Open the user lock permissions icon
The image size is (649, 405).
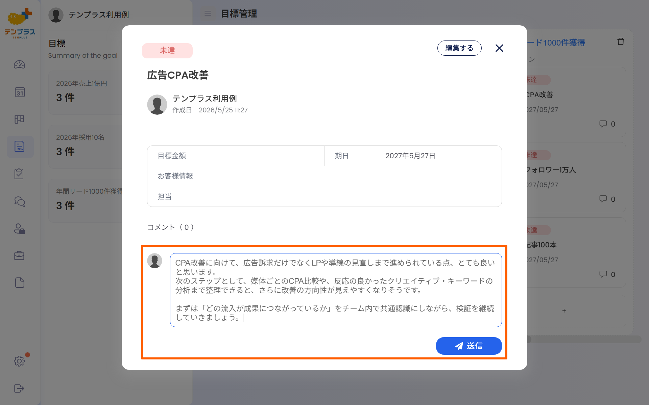click(19, 229)
